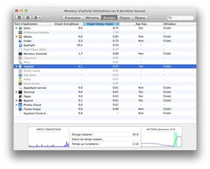Switch to the Réseau tab
Screen dimensions: 210x169
[x=140, y=18]
